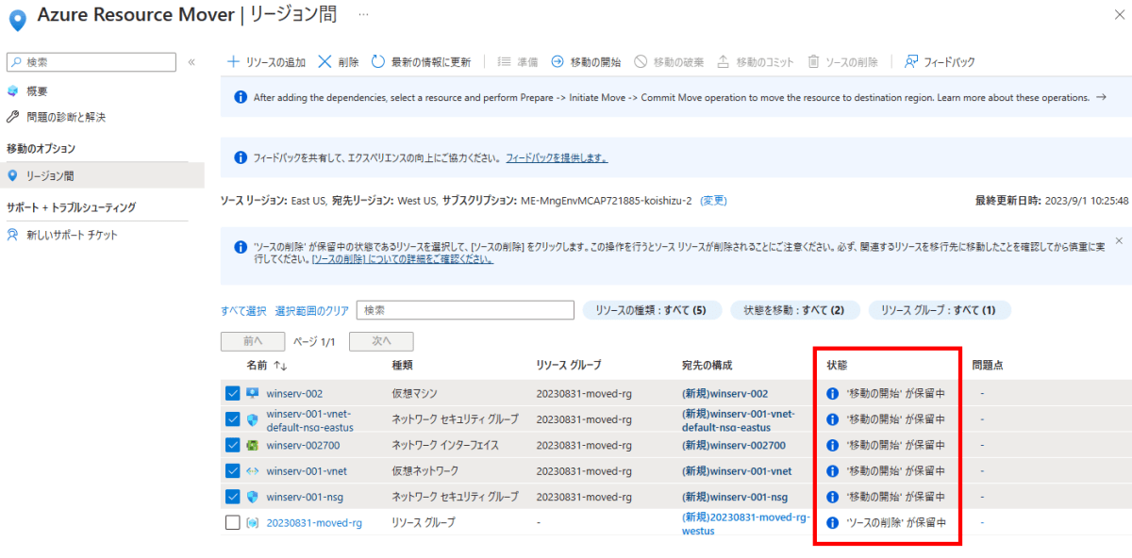Open the 20230831-moved-rg resource name link
The width and height of the screenshot is (1132, 558).
[314, 522]
